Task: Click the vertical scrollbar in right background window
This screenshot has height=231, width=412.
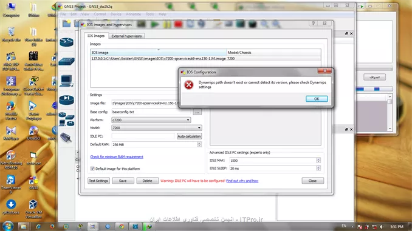Action: coord(390,113)
